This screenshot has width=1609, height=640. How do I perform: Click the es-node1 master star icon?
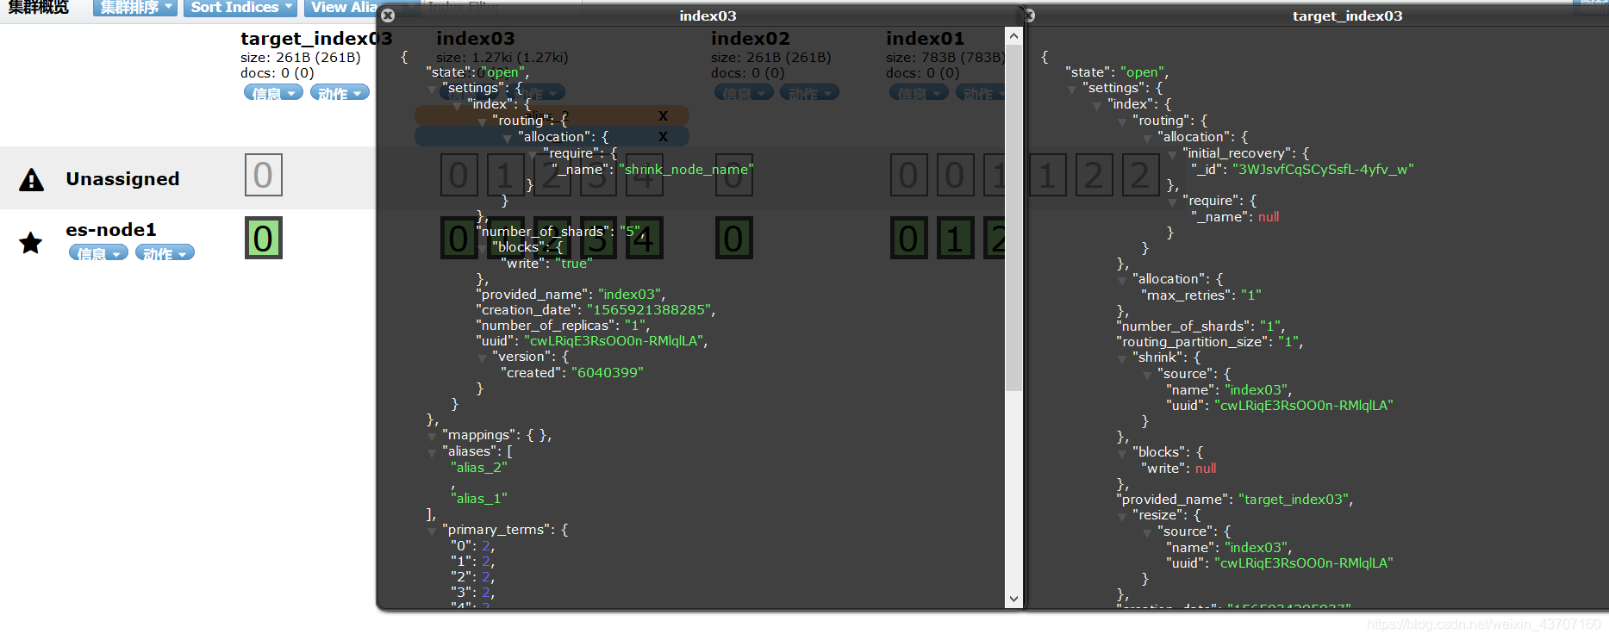tap(31, 243)
